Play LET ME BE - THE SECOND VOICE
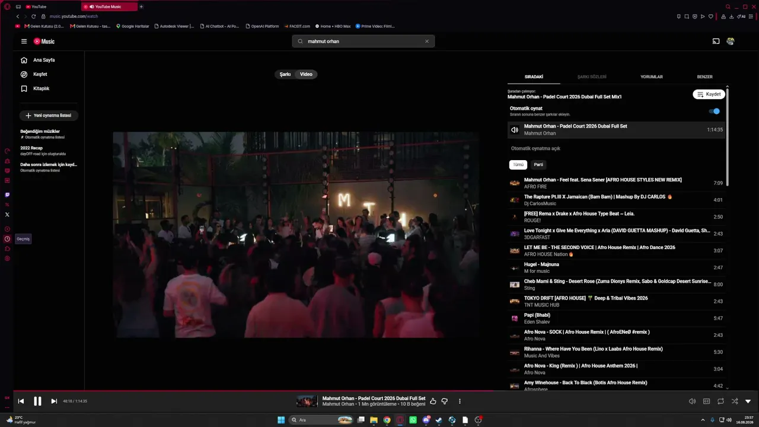Viewport: 759px width, 427px height. point(616,250)
